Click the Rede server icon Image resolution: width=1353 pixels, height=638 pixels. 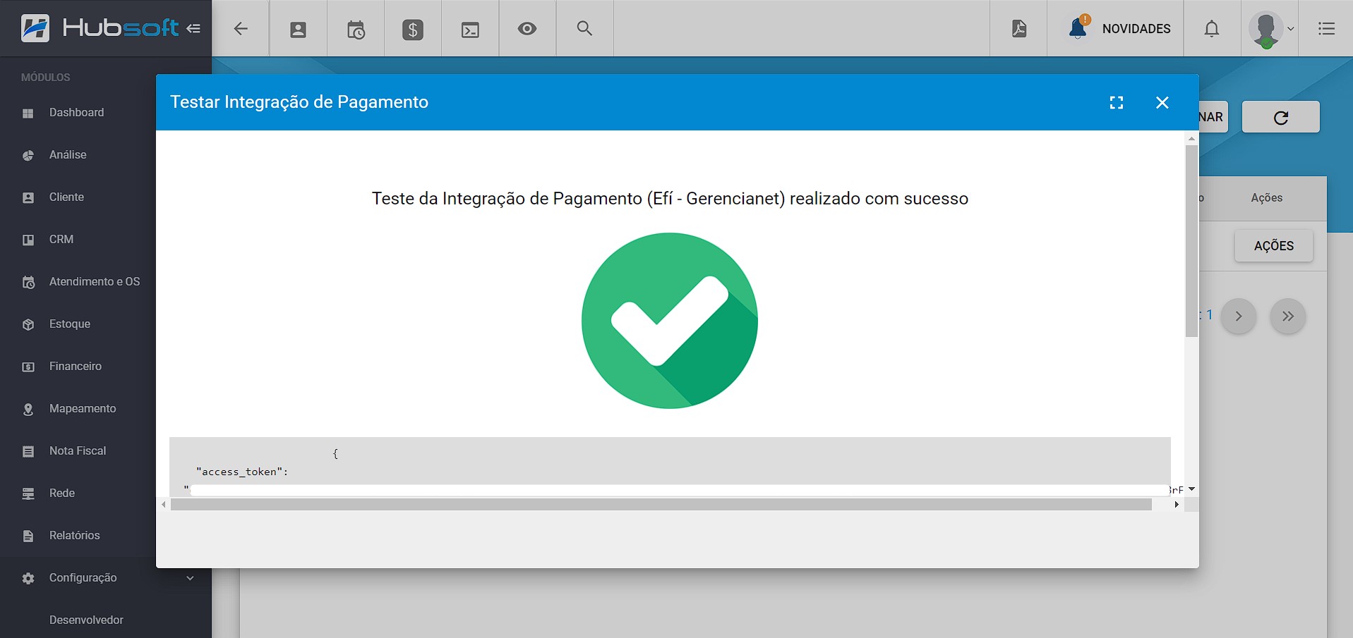point(28,494)
